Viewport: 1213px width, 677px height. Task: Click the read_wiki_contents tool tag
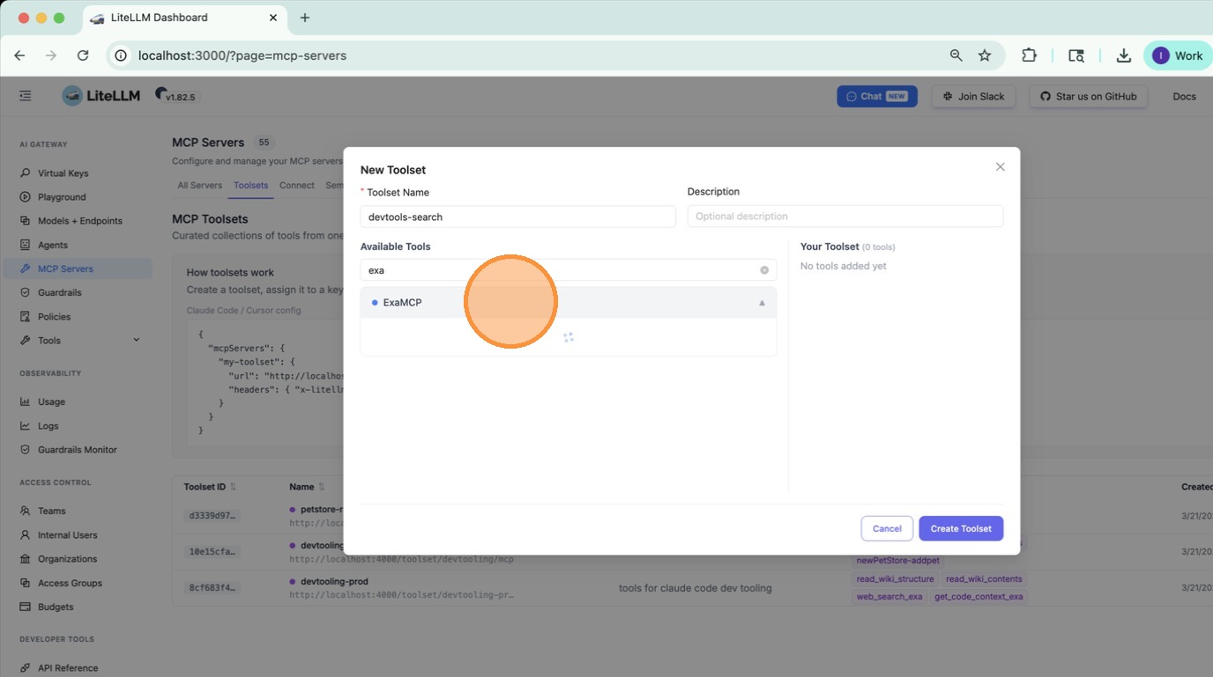984,579
